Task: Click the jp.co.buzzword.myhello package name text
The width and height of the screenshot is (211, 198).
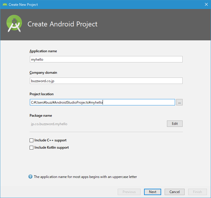Action: coord(49,124)
